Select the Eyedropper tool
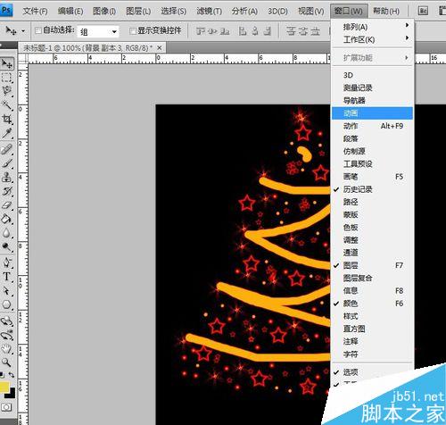Image resolution: width=446 pixels, height=425 pixels. (x=6, y=133)
